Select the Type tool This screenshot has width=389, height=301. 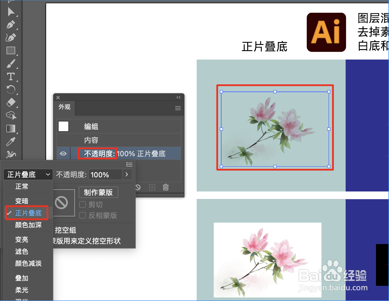pos(11,77)
